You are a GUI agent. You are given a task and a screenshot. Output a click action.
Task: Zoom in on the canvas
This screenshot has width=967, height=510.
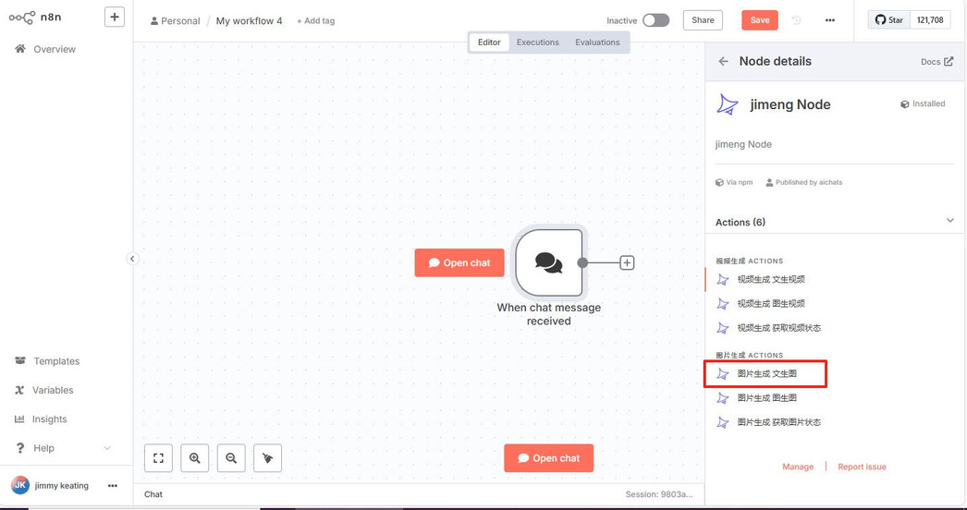click(x=195, y=458)
